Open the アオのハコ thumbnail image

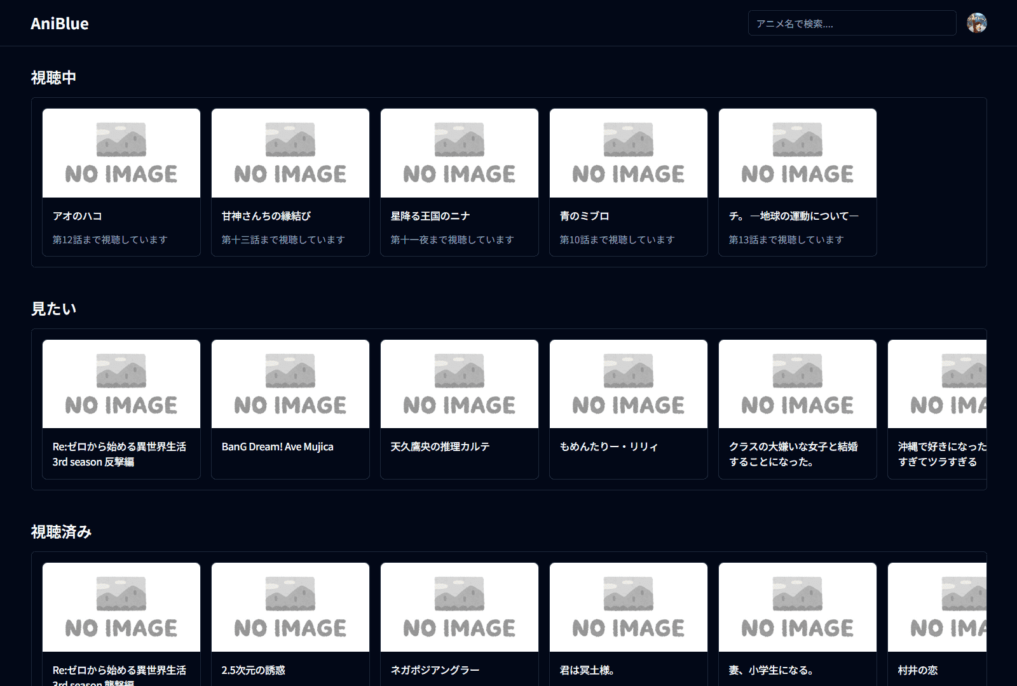121,153
